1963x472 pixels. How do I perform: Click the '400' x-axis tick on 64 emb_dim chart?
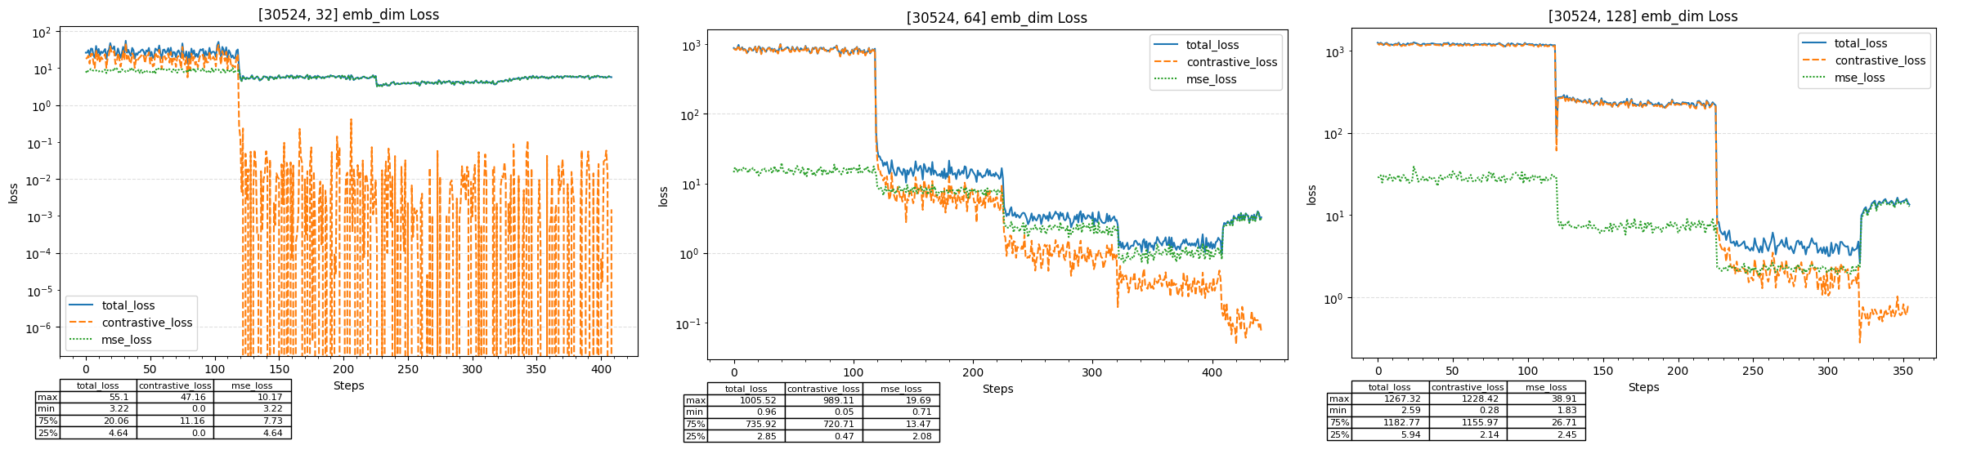(x=1212, y=372)
